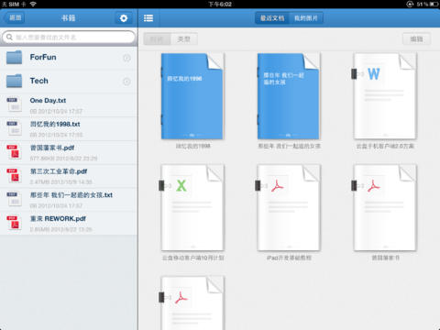Expand details arrow beside ForFun folder

pos(126,58)
